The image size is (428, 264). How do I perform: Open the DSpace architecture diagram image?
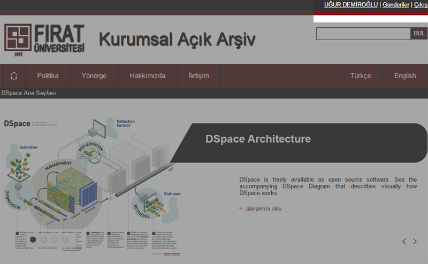[92, 187]
